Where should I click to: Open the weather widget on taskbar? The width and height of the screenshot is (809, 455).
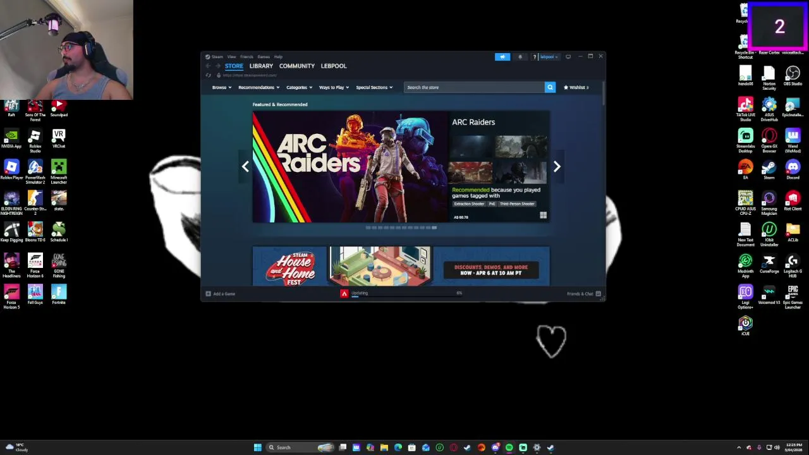click(18, 447)
